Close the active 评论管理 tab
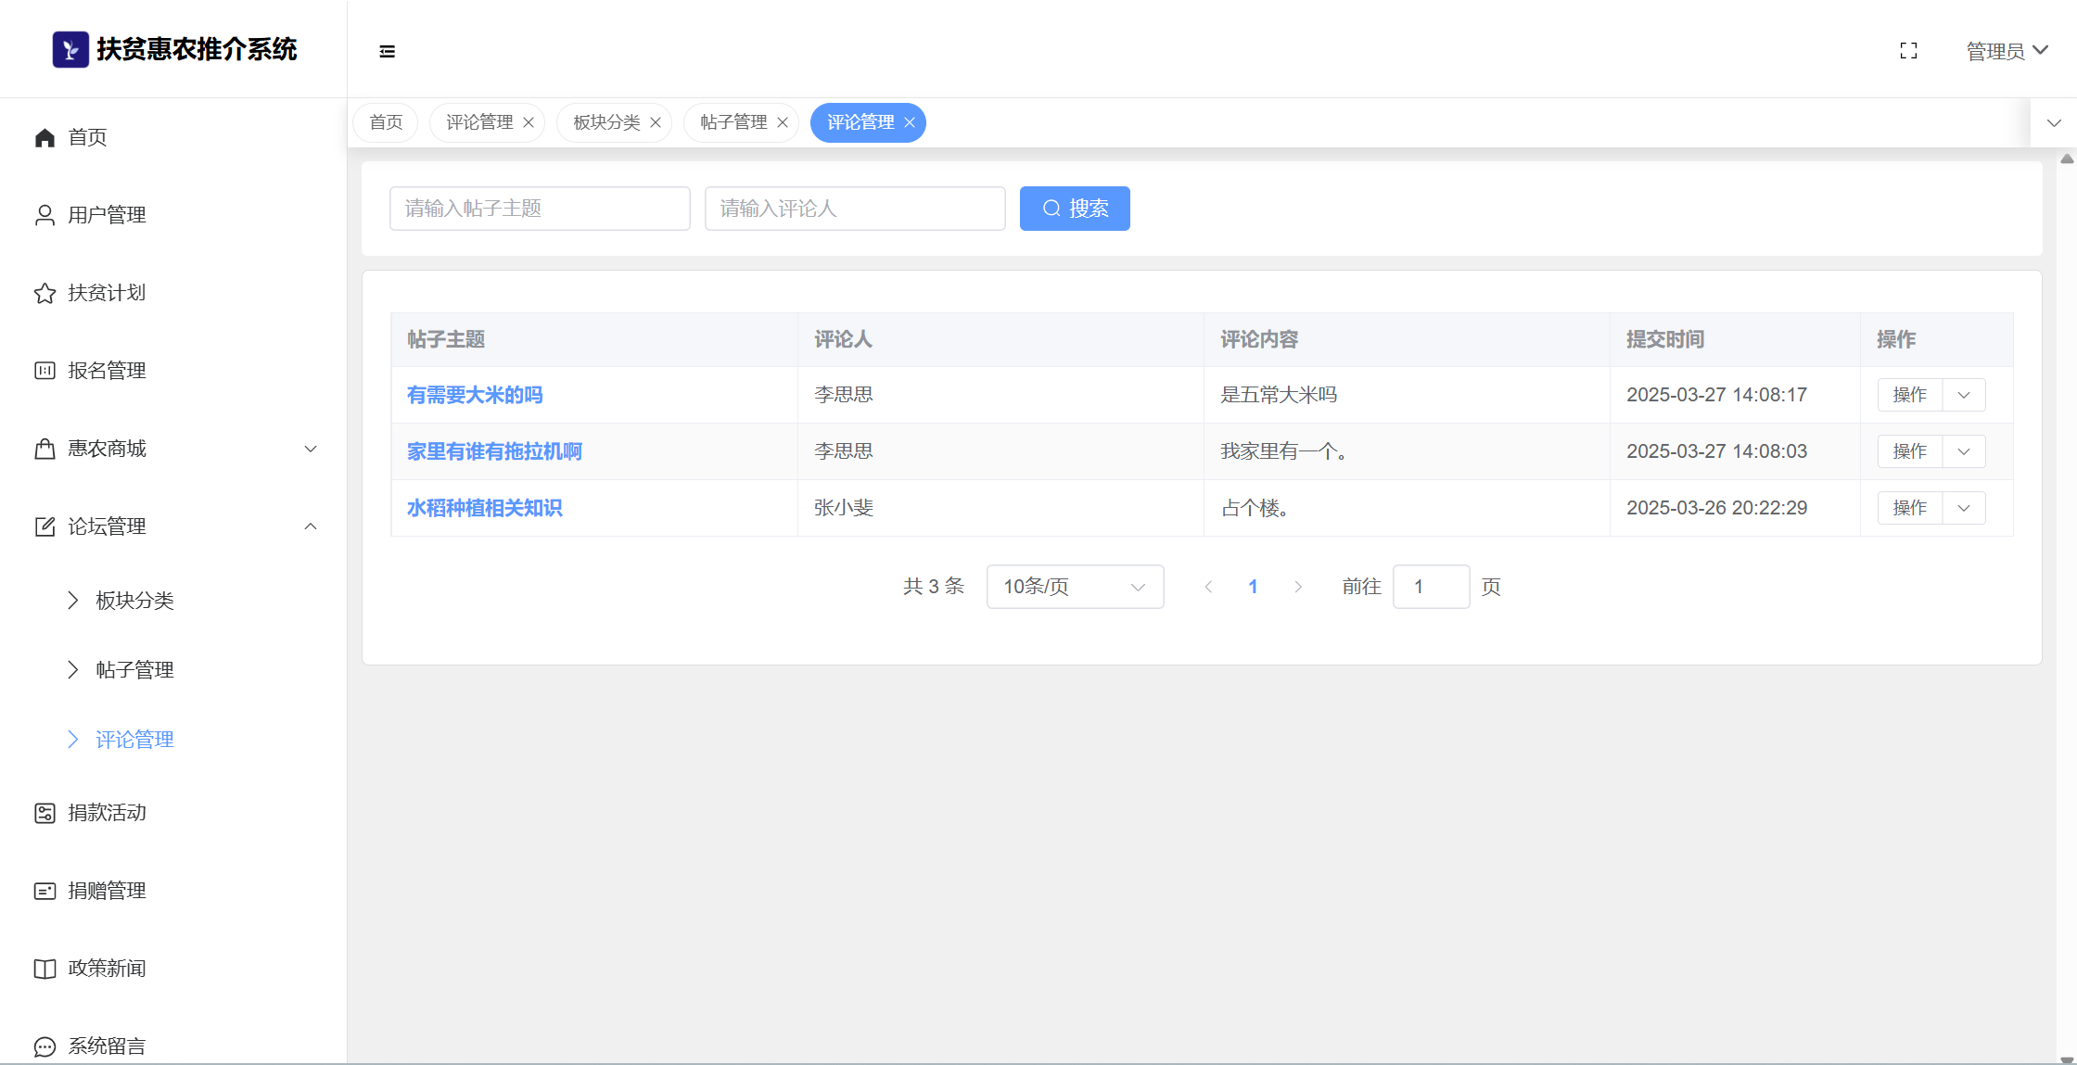2077x1065 pixels. coord(910,122)
